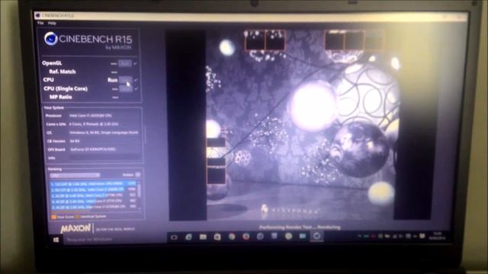Viewport: 488px width, 274px height.
Task: Click the GFX Board GeForce value
Action: [x=93, y=150]
